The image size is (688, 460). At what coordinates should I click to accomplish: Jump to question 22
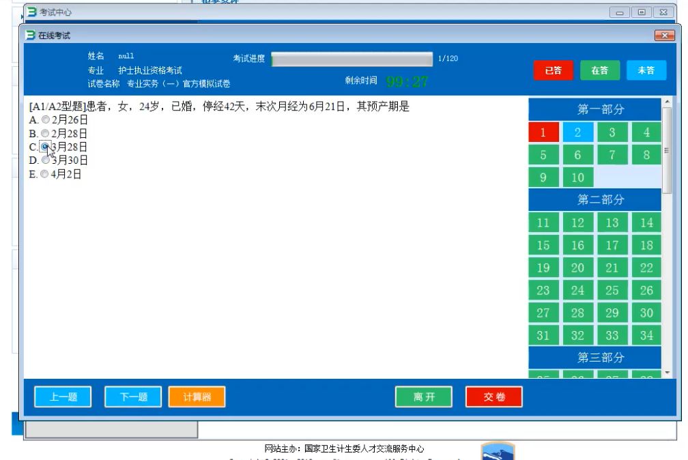pos(646,268)
